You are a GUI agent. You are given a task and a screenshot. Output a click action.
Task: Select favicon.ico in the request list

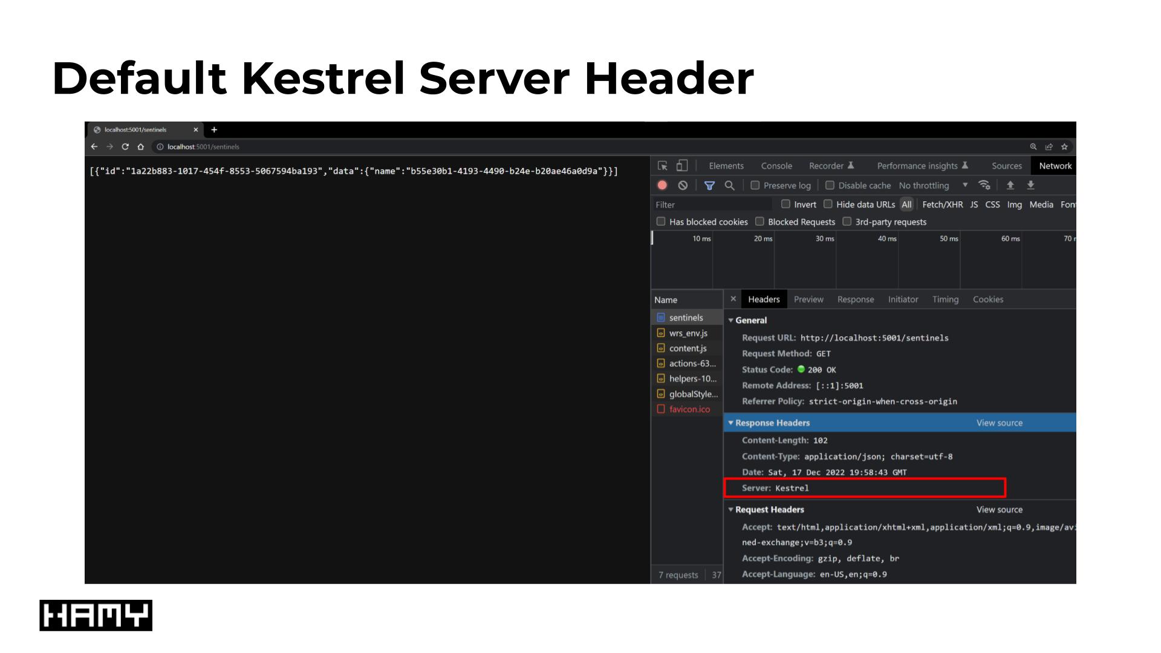tap(689, 409)
